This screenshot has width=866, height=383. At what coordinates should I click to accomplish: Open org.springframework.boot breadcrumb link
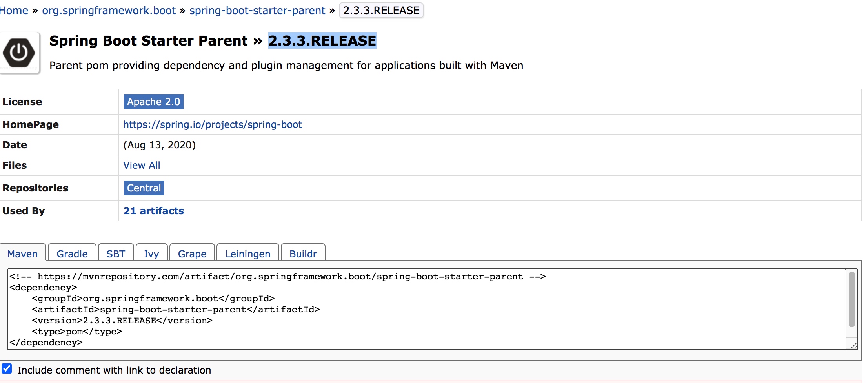pyautogui.click(x=109, y=11)
